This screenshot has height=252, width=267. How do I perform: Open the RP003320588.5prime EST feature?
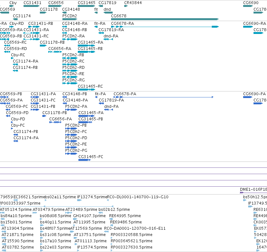click(x=111, y=238)
